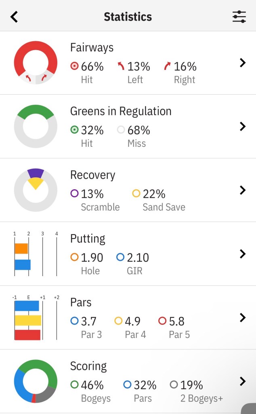Open Putting details via chevron
Screen dimensions: 256x414
243,254
